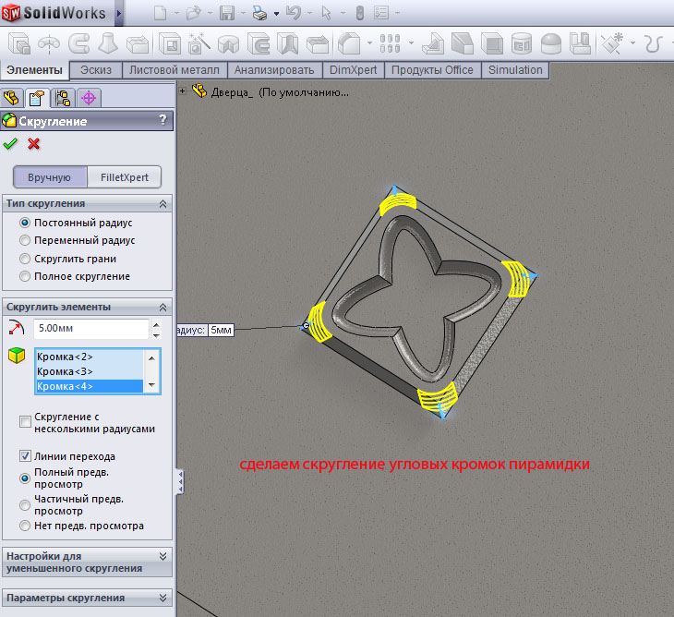674x617 pixels.
Task: Switch to the Эскиз tab
Action: (x=96, y=70)
